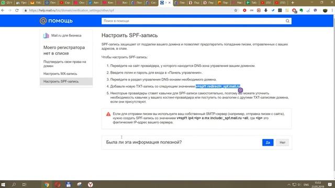The image size is (335, 188).
Task: Open the browser menu three dots
Action: click(x=332, y=10)
